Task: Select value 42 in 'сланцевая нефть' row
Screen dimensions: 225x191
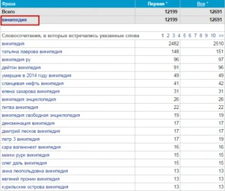Action: 221,84
